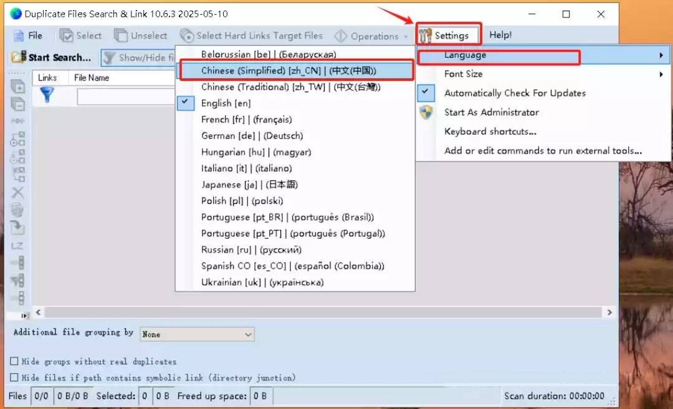Image resolution: width=673 pixels, height=409 pixels.
Task: Select Polish language
Action: pos(295,201)
